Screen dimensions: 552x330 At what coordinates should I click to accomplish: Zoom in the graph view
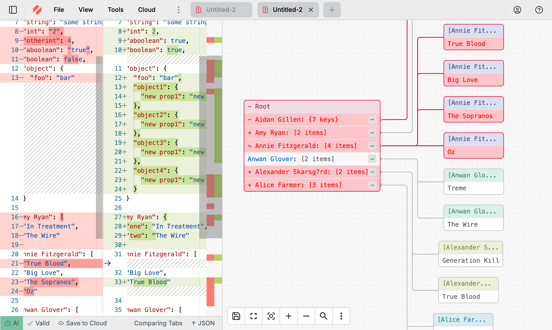click(289, 316)
